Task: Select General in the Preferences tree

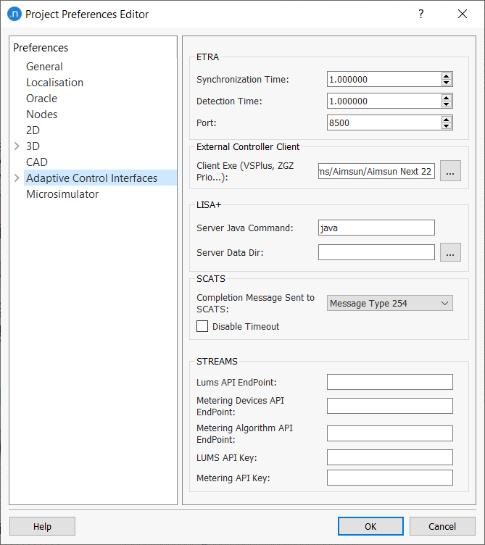Action: [x=44, y=67]
